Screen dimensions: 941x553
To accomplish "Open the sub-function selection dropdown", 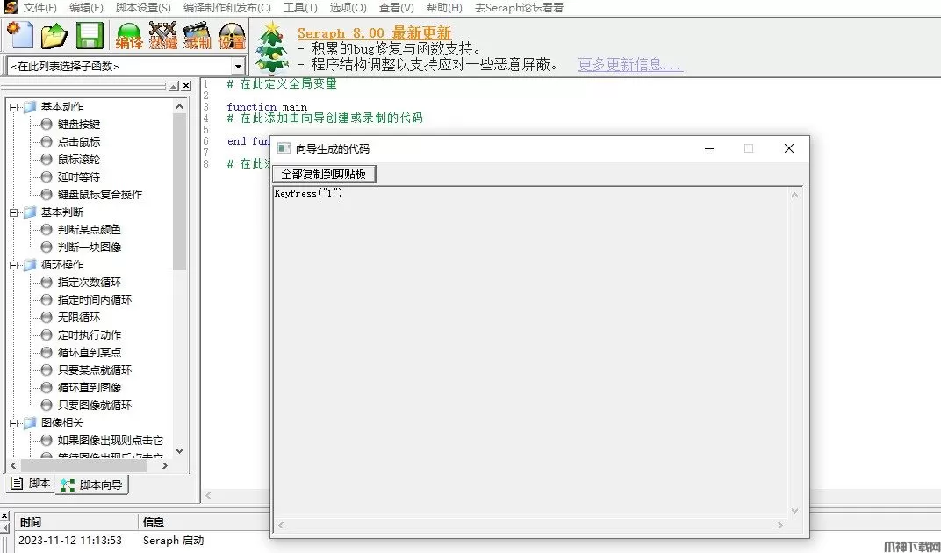I will [238, 66].
